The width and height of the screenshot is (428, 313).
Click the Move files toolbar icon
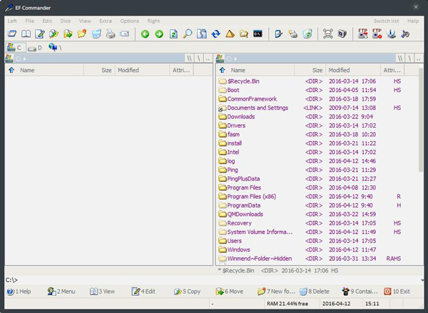coord(68,34)
